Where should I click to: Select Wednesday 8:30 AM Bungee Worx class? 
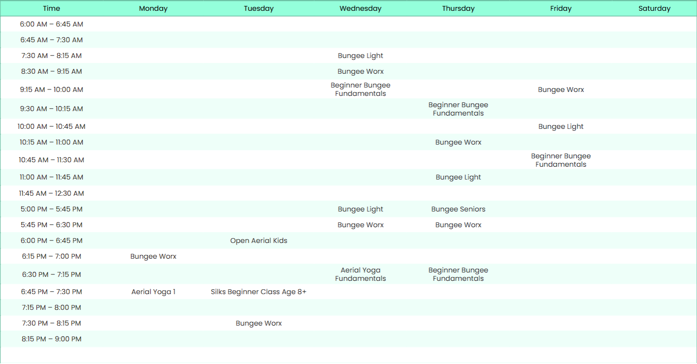coord(360,71)
